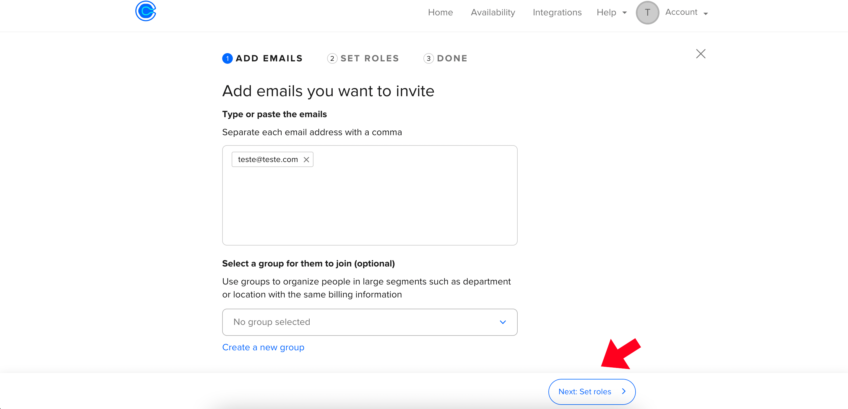Image resolution: width=848 pixels, height=409 pixels.
Task: Click Next: Set roles button
Action: (592, 392)
